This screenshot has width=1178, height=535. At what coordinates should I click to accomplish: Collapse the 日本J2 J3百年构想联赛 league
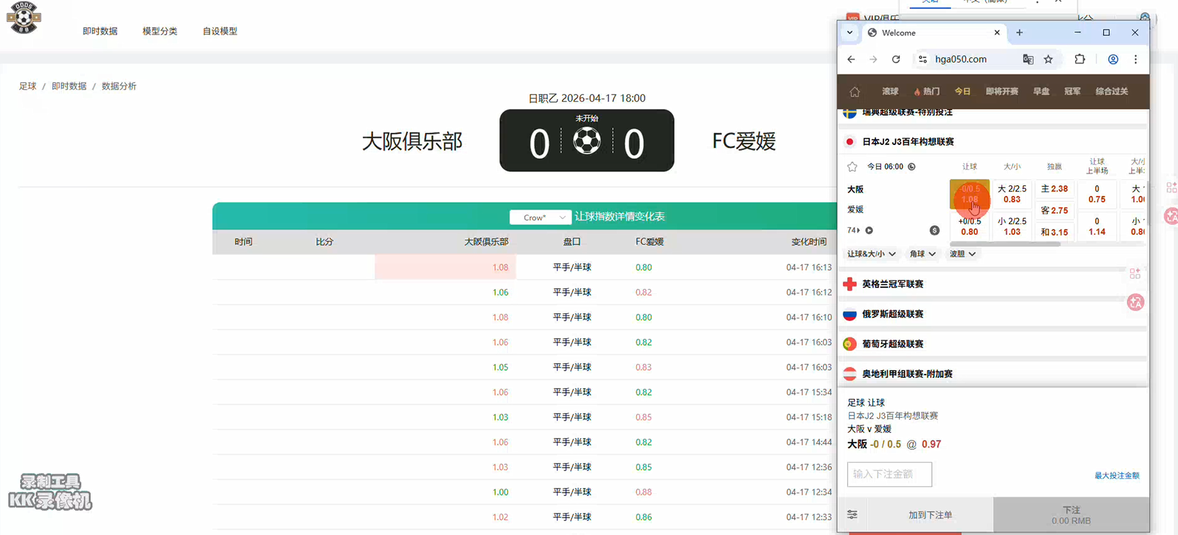click(993, 142)
